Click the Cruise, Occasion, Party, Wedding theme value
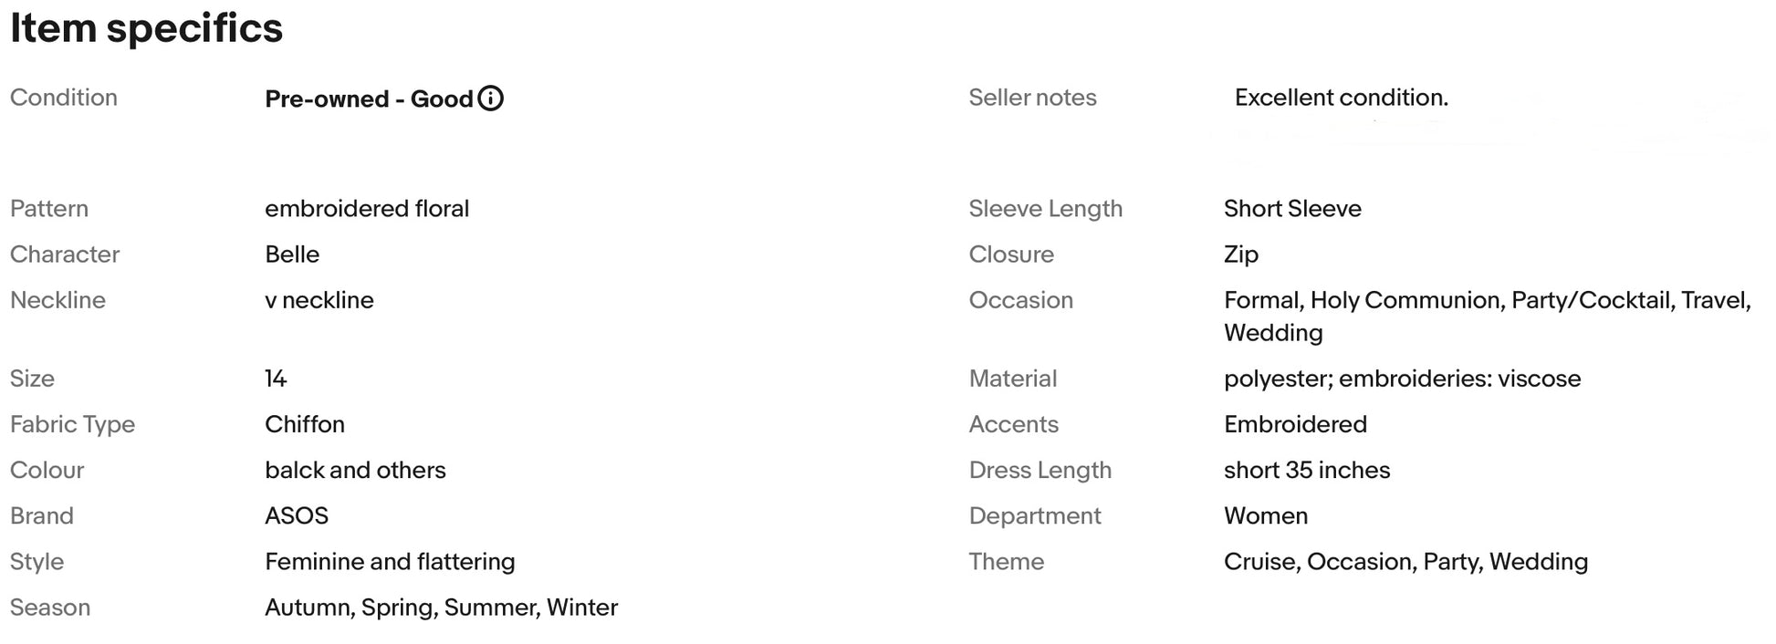 (1405, 561)
